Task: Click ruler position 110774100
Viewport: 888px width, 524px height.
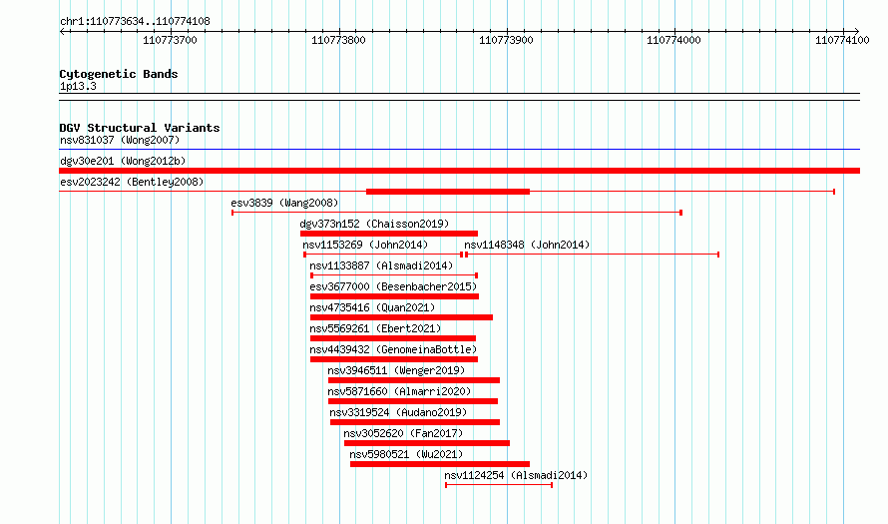Action: click(x=842, y=40)
